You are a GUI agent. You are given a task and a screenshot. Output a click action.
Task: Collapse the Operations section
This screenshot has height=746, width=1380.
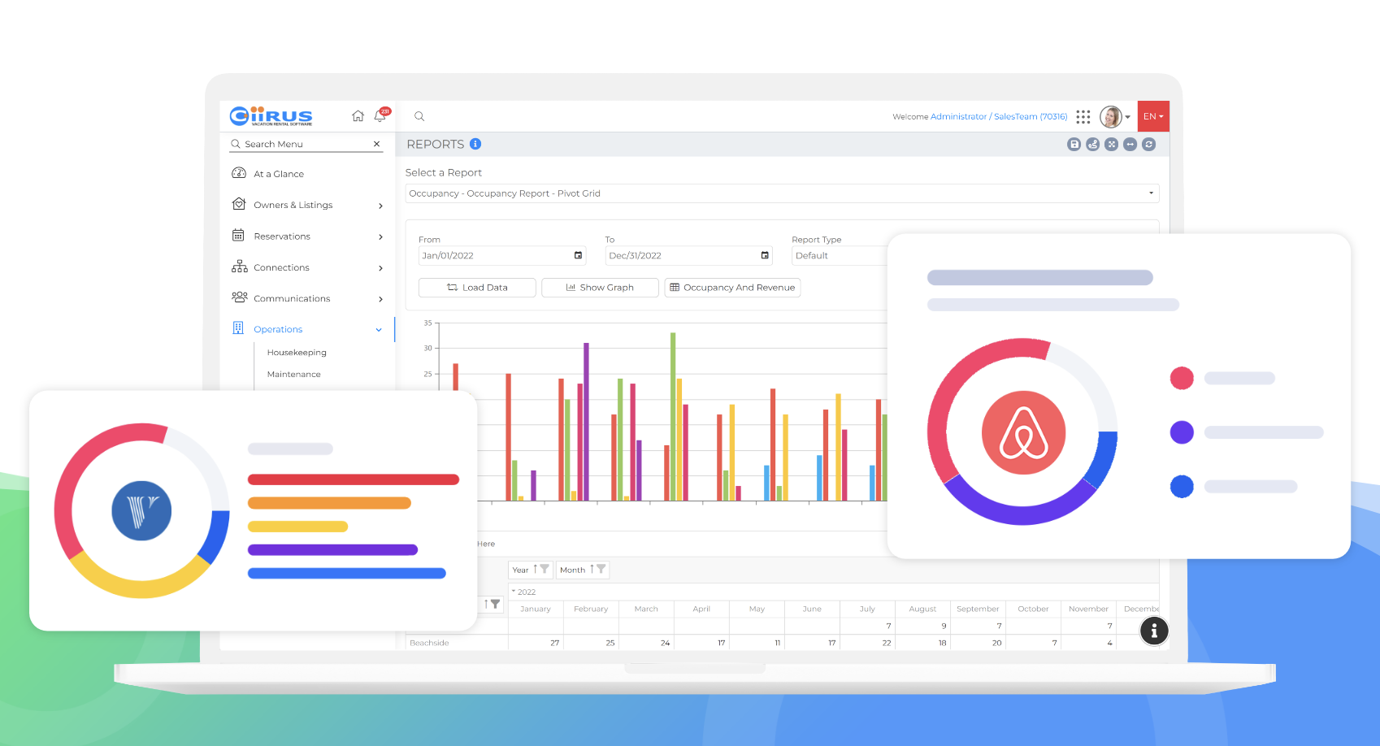pyautogui.click(x=379, y=330)
